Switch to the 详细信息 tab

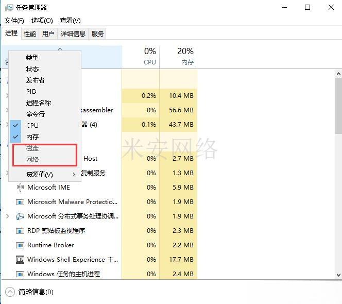[73, 33]
